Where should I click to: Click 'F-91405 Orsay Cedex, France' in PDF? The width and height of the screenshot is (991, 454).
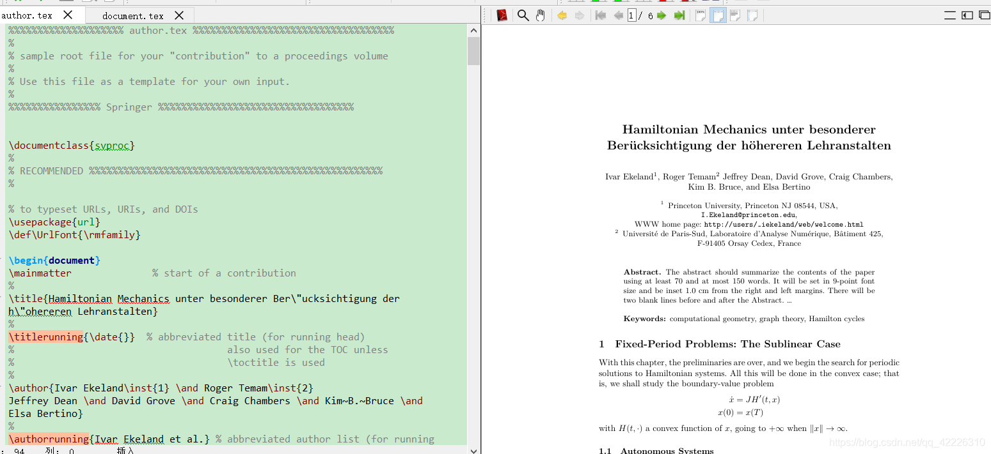(x=749, y=243)
